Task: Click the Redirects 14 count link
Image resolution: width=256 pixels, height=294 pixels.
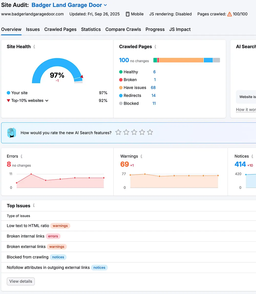Action: (153, 95)
